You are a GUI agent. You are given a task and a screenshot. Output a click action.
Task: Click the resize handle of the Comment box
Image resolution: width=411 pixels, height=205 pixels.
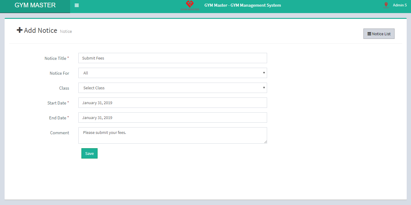point(266,142)
